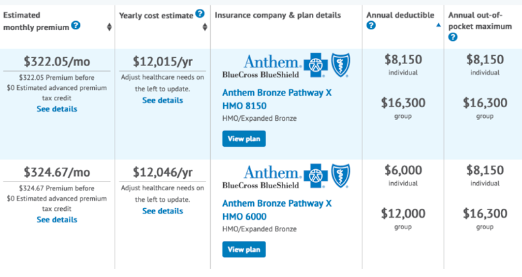View plan for Anthem Bronze Pathway 6000
The width and height of the screenshot is (522, 277).
pos(244,250)
